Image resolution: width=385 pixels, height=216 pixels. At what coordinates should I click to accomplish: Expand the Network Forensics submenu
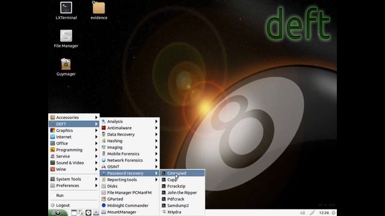point(130,160)
